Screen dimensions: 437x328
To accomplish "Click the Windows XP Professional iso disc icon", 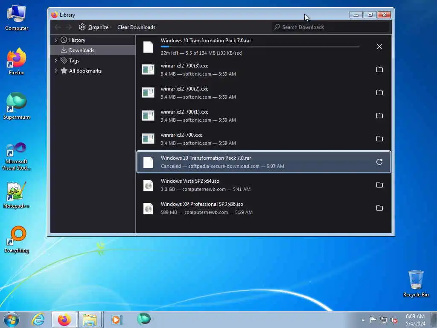I will (148, 208).
